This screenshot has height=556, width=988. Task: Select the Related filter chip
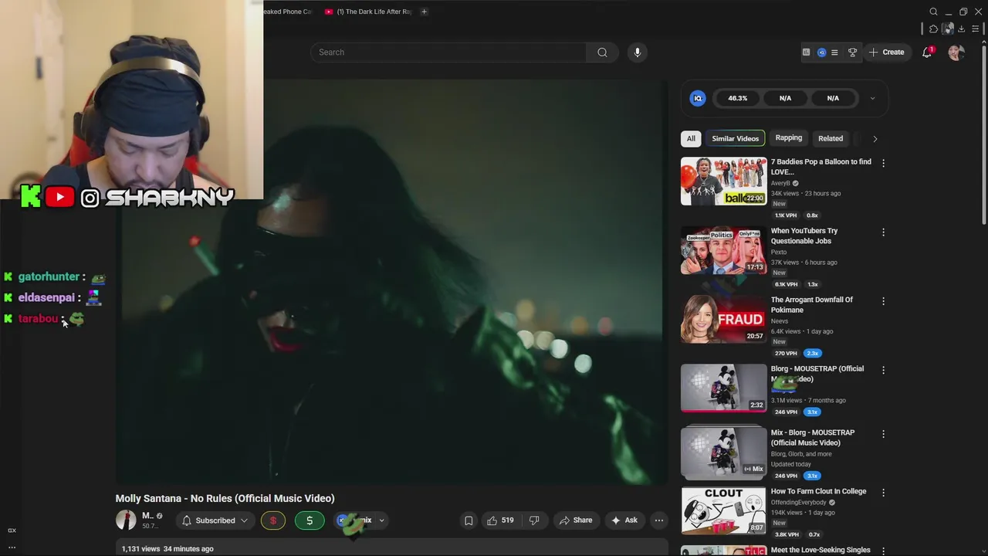point(831,138)
